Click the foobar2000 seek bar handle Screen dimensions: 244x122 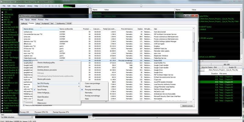141,6
